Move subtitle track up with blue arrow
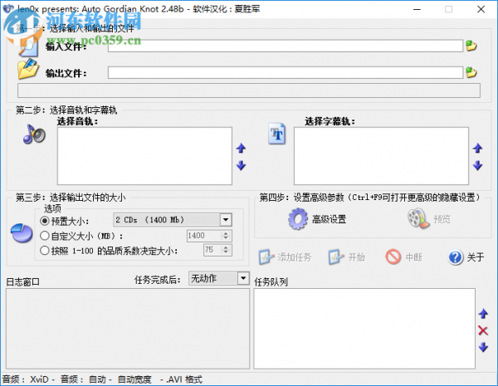 tap(478, 148)
